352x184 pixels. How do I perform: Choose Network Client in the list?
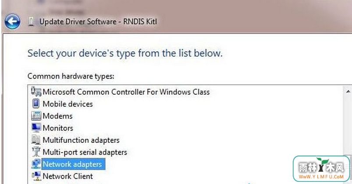pyautogui.click(x=68, y=176)
